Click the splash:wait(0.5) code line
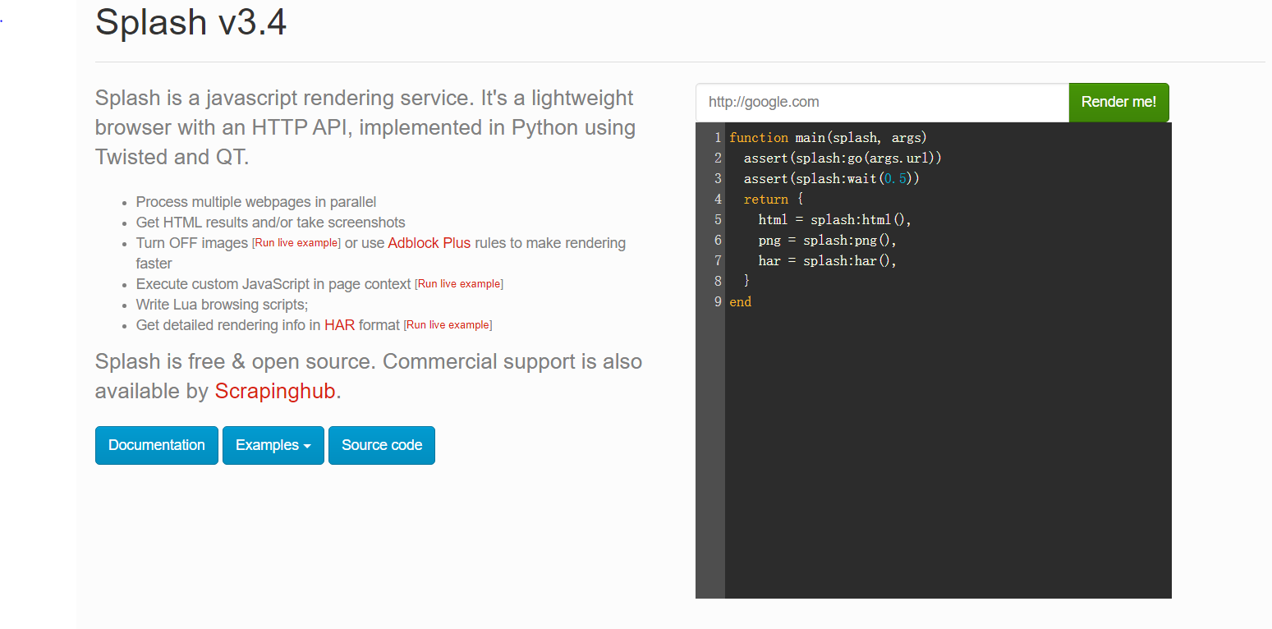Screen dimensions: 1272x629 (x=831, y=179)
